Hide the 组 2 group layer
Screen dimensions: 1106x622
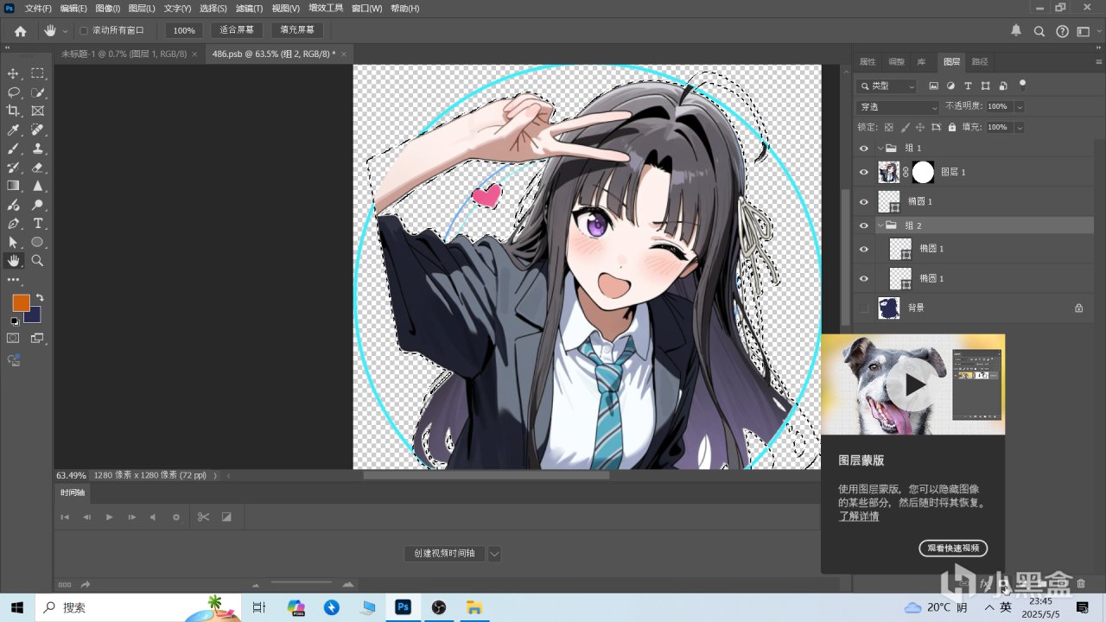click(x=863, y=225)
